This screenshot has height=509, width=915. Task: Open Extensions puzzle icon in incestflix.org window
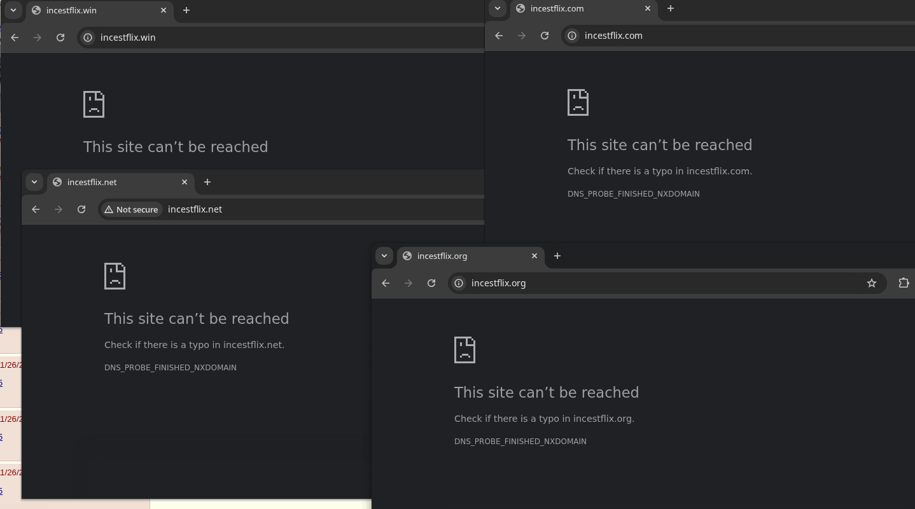pos(904,283)
